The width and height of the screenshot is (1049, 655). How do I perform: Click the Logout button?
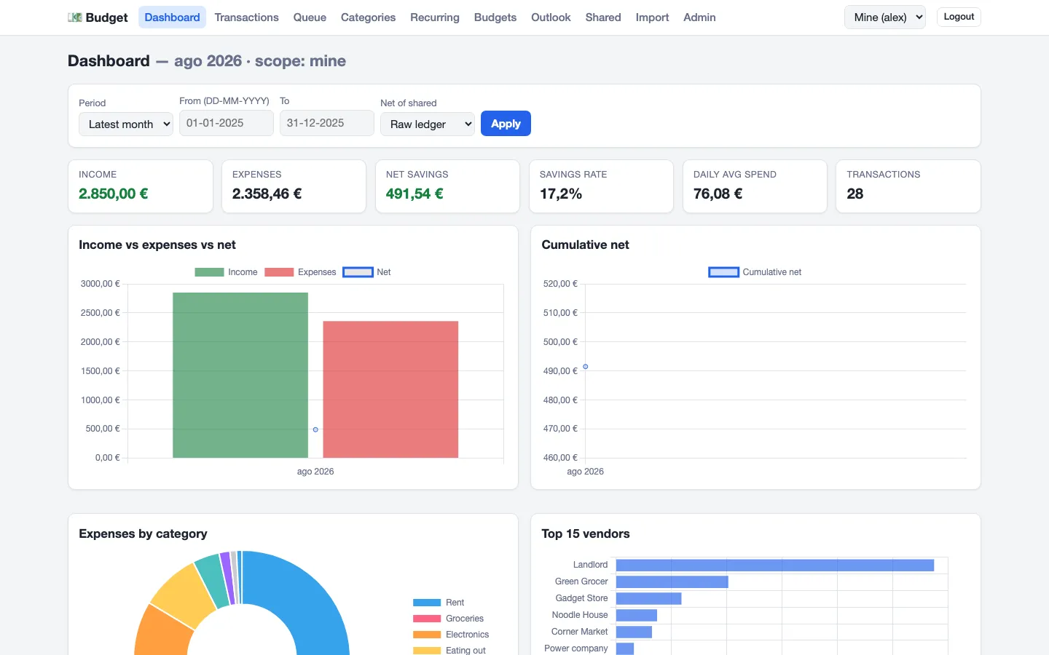coord(959,17)
